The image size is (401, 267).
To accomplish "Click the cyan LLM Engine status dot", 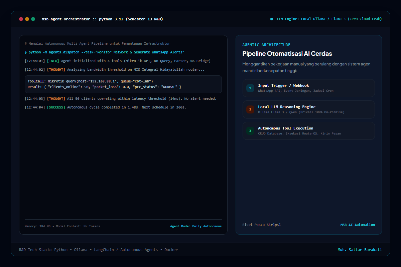I will (x=272, y=19).
